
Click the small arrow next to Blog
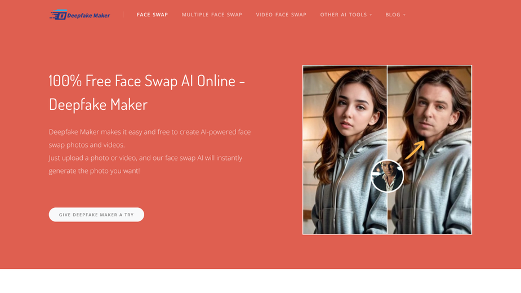tap(404, 15)
